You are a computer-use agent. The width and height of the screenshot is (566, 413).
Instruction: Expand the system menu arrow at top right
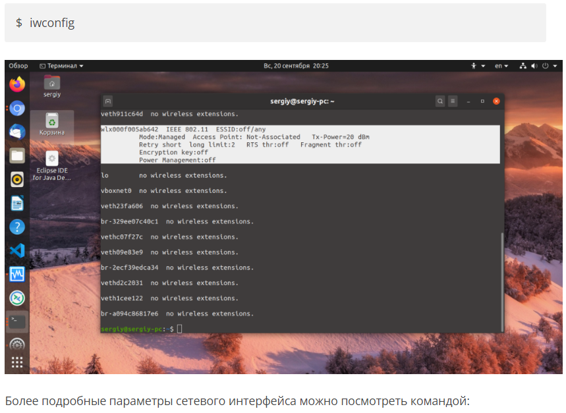click(555, 66)
